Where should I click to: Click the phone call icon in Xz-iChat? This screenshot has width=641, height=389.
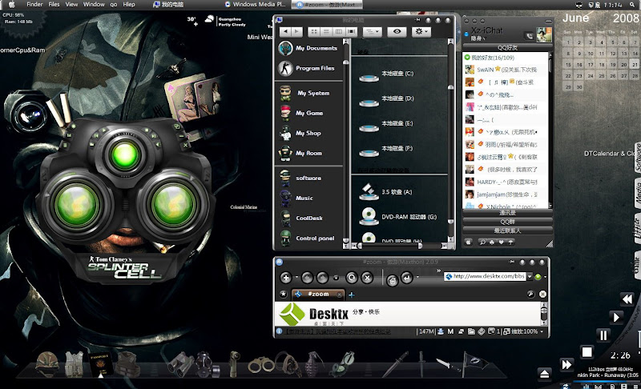click(530, 36)
